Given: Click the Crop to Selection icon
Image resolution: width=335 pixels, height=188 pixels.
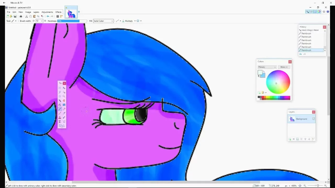Looking at the screenshot, I should pyautogui.click(x=38, y=16).
